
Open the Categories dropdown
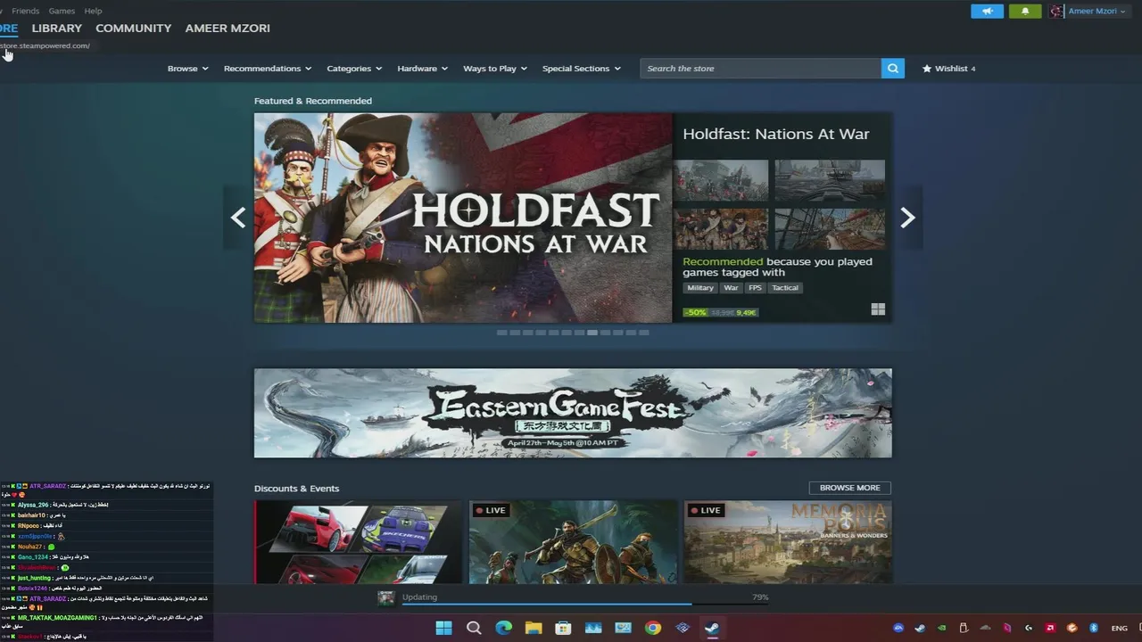tap(354, 69)
